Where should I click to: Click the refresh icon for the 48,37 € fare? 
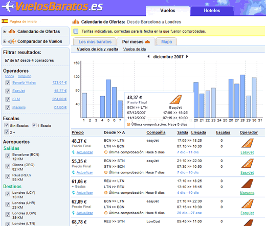pyautogui.click(x=74, y=152)
